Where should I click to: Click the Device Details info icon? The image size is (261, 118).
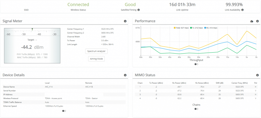(125, 75)
